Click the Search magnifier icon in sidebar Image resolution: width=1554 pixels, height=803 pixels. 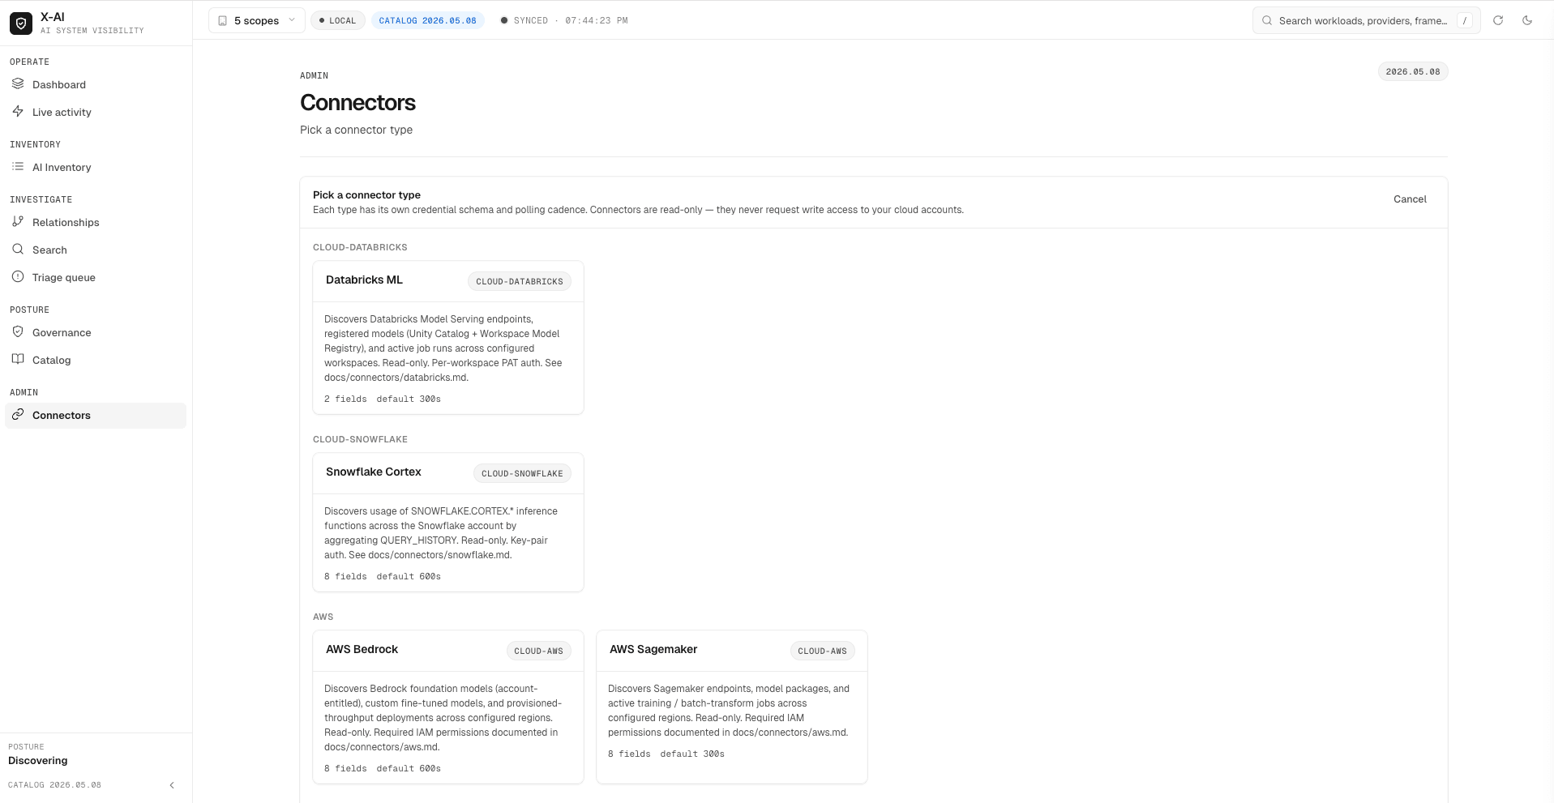point(18,249)
